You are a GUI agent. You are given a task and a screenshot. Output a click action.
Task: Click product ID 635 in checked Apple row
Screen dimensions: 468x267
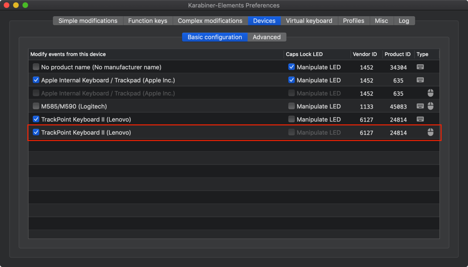(x=398, y=81)
